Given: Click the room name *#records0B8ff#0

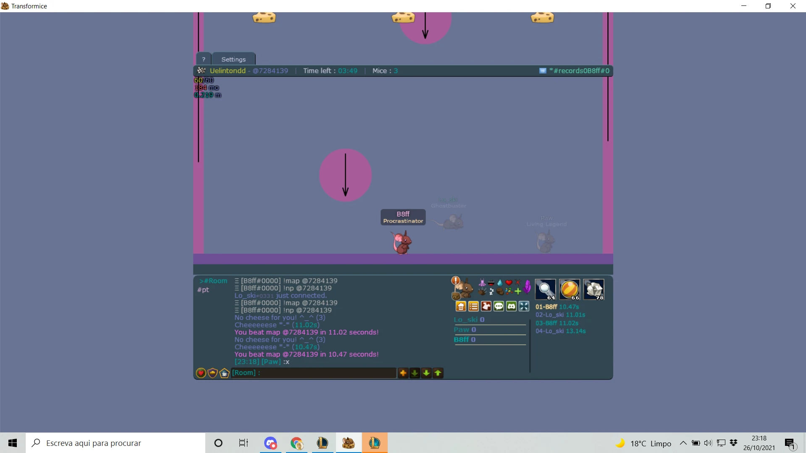Looking at the screenshot, I should [579, 71].
